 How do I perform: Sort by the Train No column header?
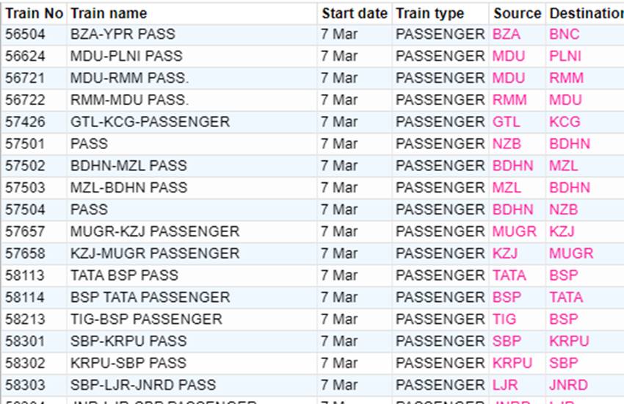[x=34, y=13]
